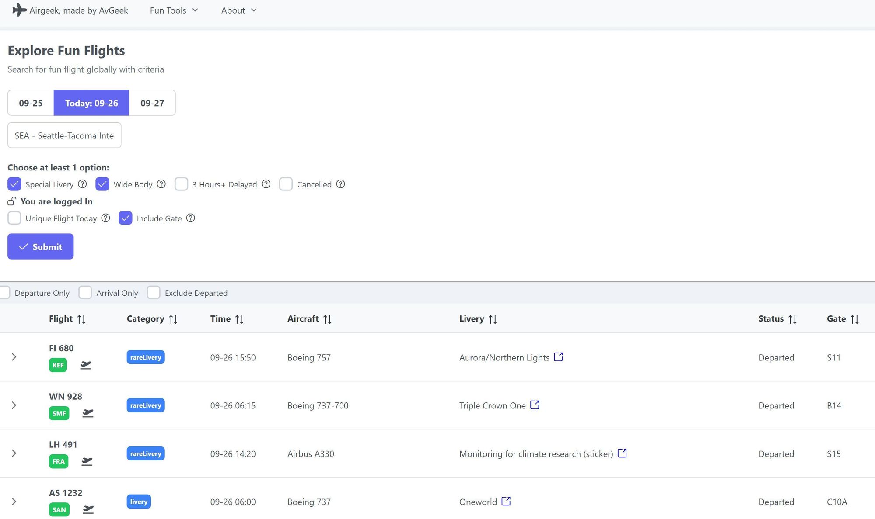Click help icon next to Special Livery
The height and width of the screenshot is (519, 875).
(82, 184)
